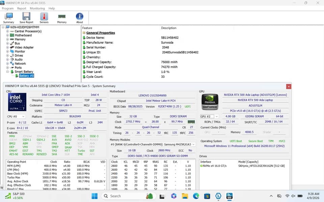This screenshot has width=324, height=202.
Task: Click the green NVMe drive status icon
Action: (201, 166)
